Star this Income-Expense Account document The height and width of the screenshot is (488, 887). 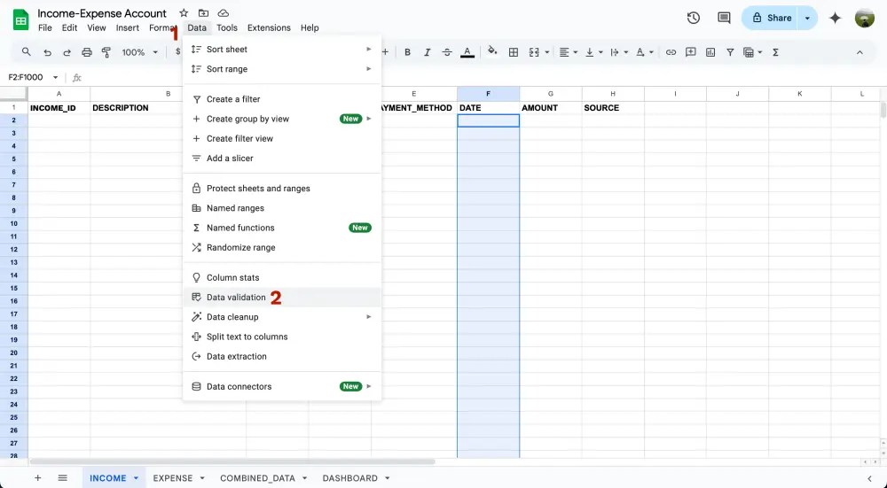[x=184, y=13]
